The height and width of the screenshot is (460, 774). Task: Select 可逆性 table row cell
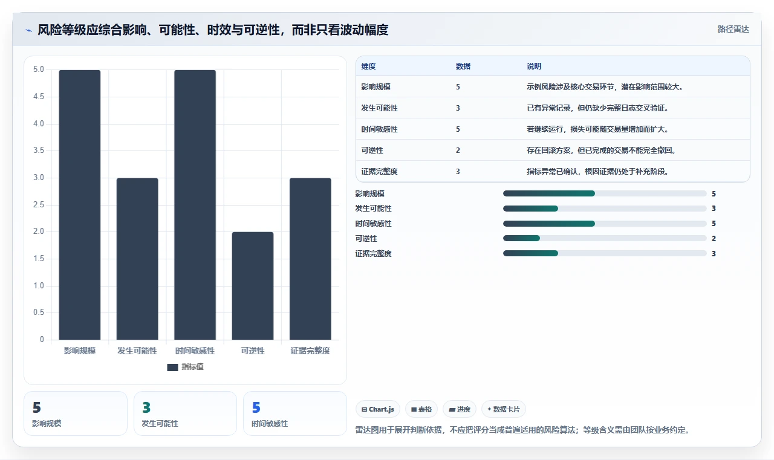372,151
